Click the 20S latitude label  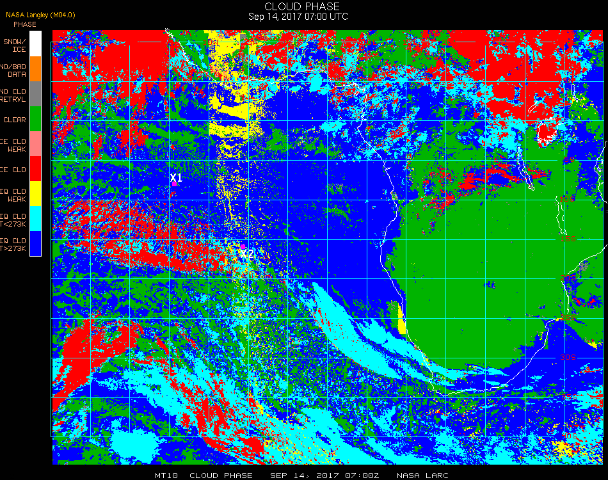coord(568,278)
